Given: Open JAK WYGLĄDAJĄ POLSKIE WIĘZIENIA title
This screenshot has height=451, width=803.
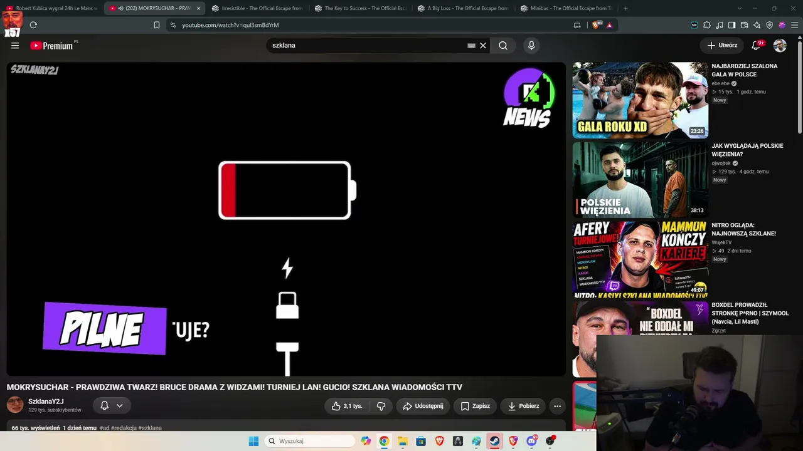Looking at the screenshot, I should 747,150.
